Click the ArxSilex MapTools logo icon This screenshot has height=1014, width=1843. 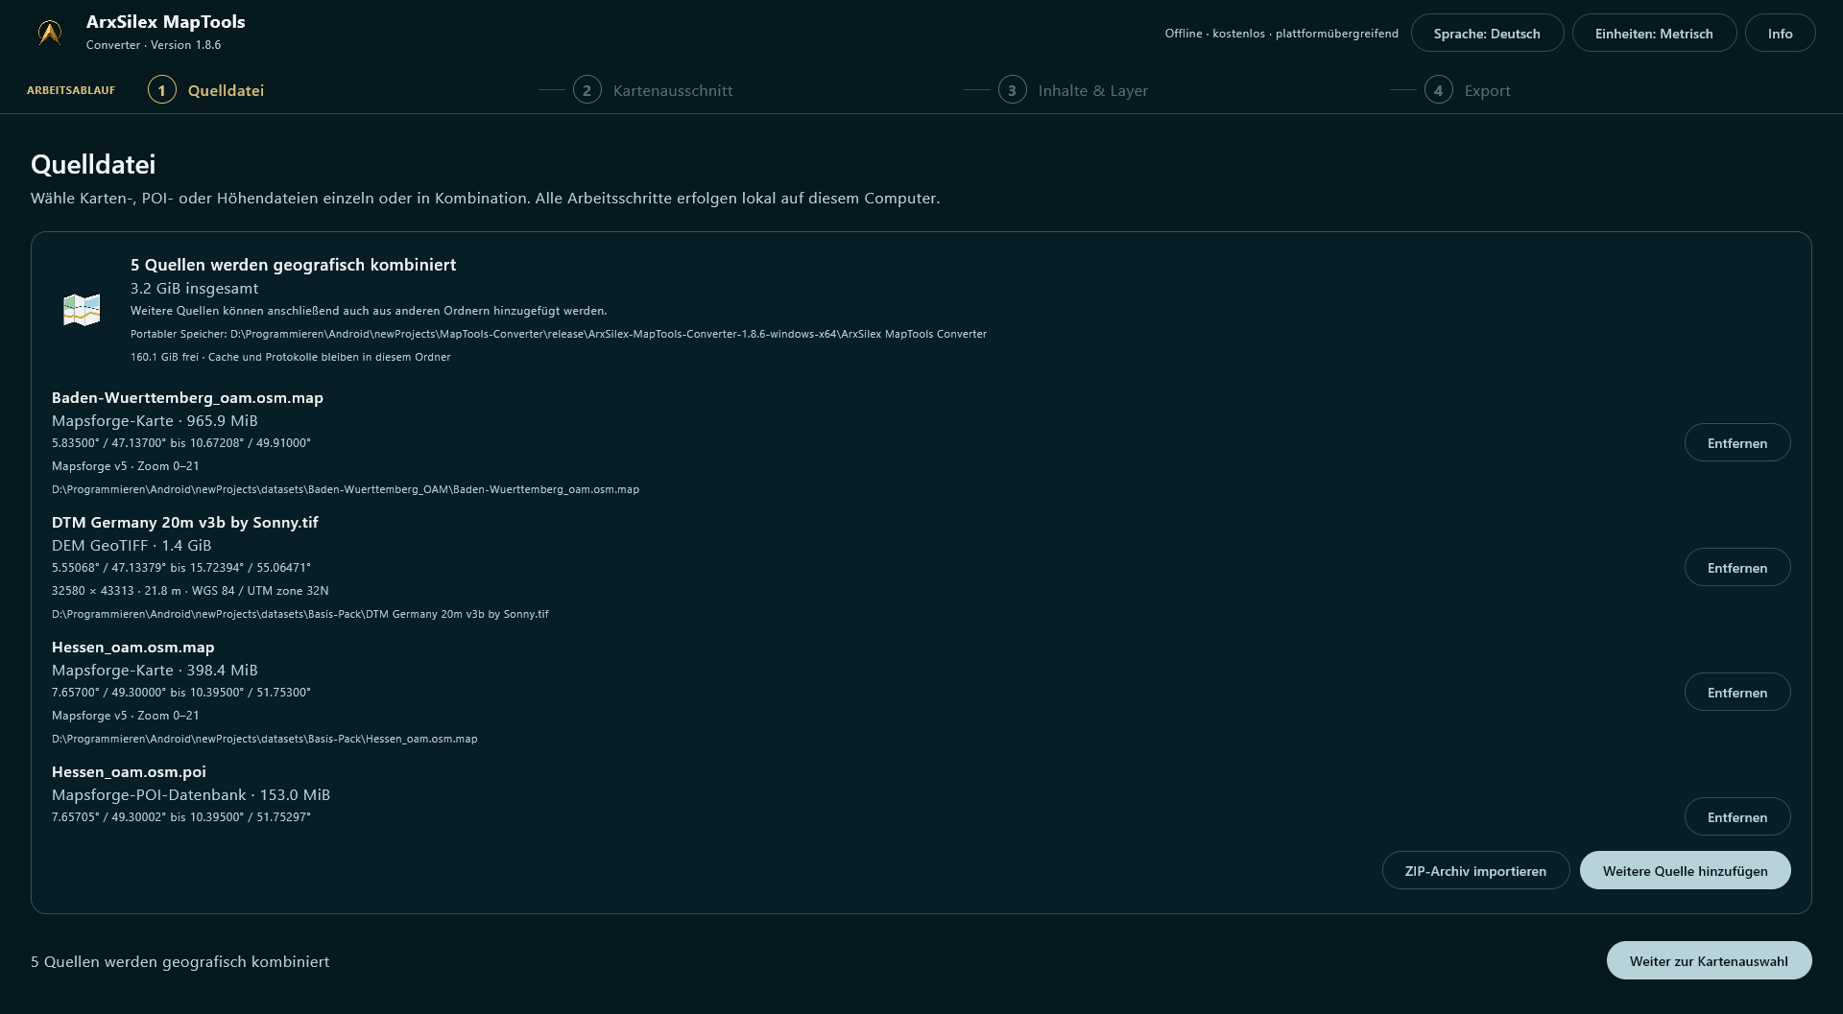pyautogui.click(x=50, y=33)
